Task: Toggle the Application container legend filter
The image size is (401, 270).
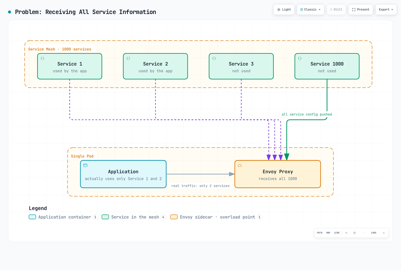Action: pyautogui.click(x=63, y=217)
